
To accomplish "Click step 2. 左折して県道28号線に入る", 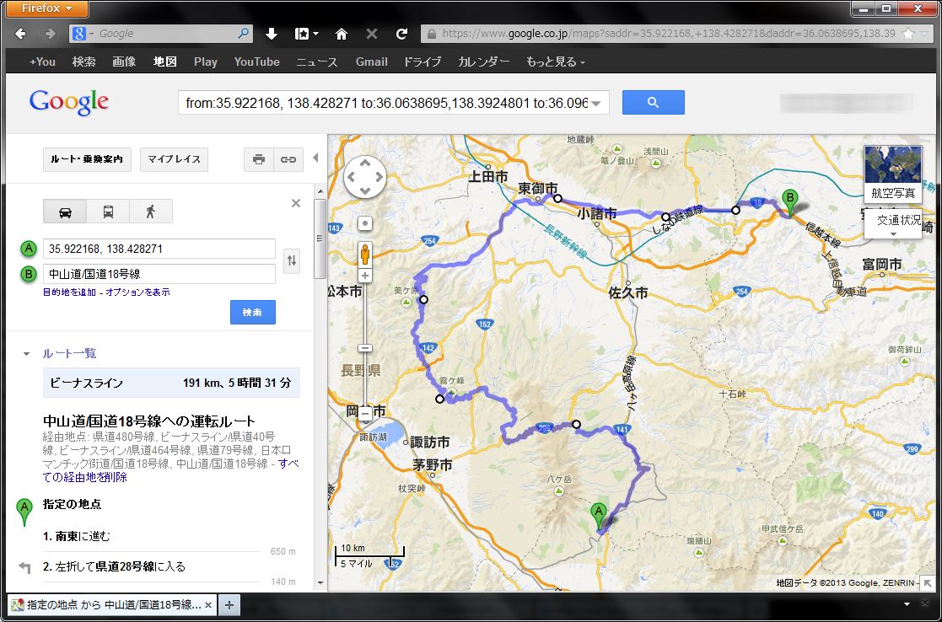I will coord(114,566).
